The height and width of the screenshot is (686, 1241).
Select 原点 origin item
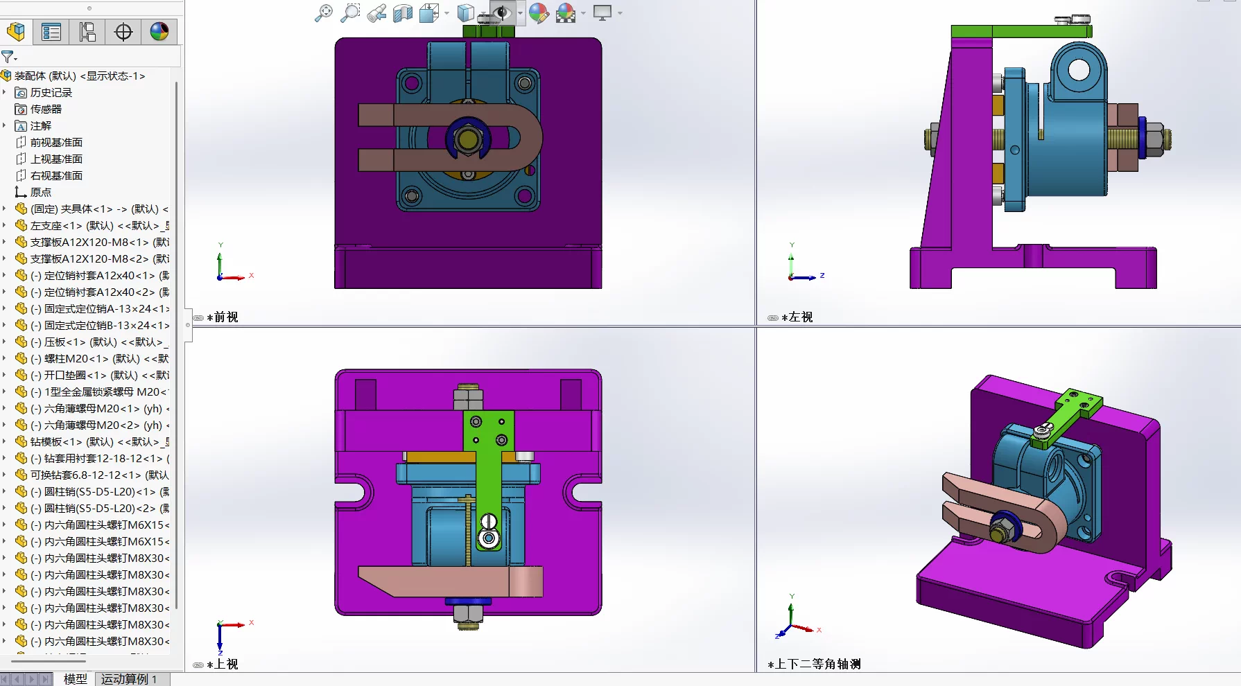33,192
